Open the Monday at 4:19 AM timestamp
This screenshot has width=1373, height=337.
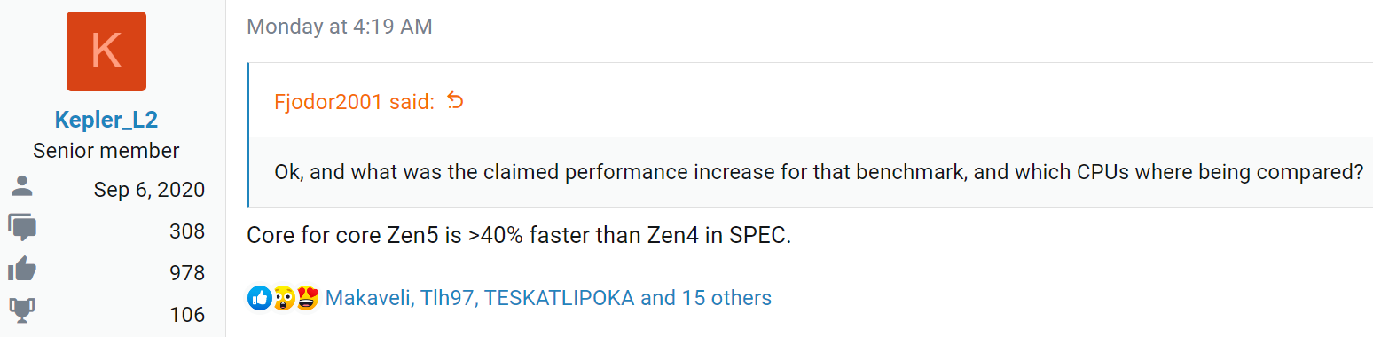pos(340,27)
